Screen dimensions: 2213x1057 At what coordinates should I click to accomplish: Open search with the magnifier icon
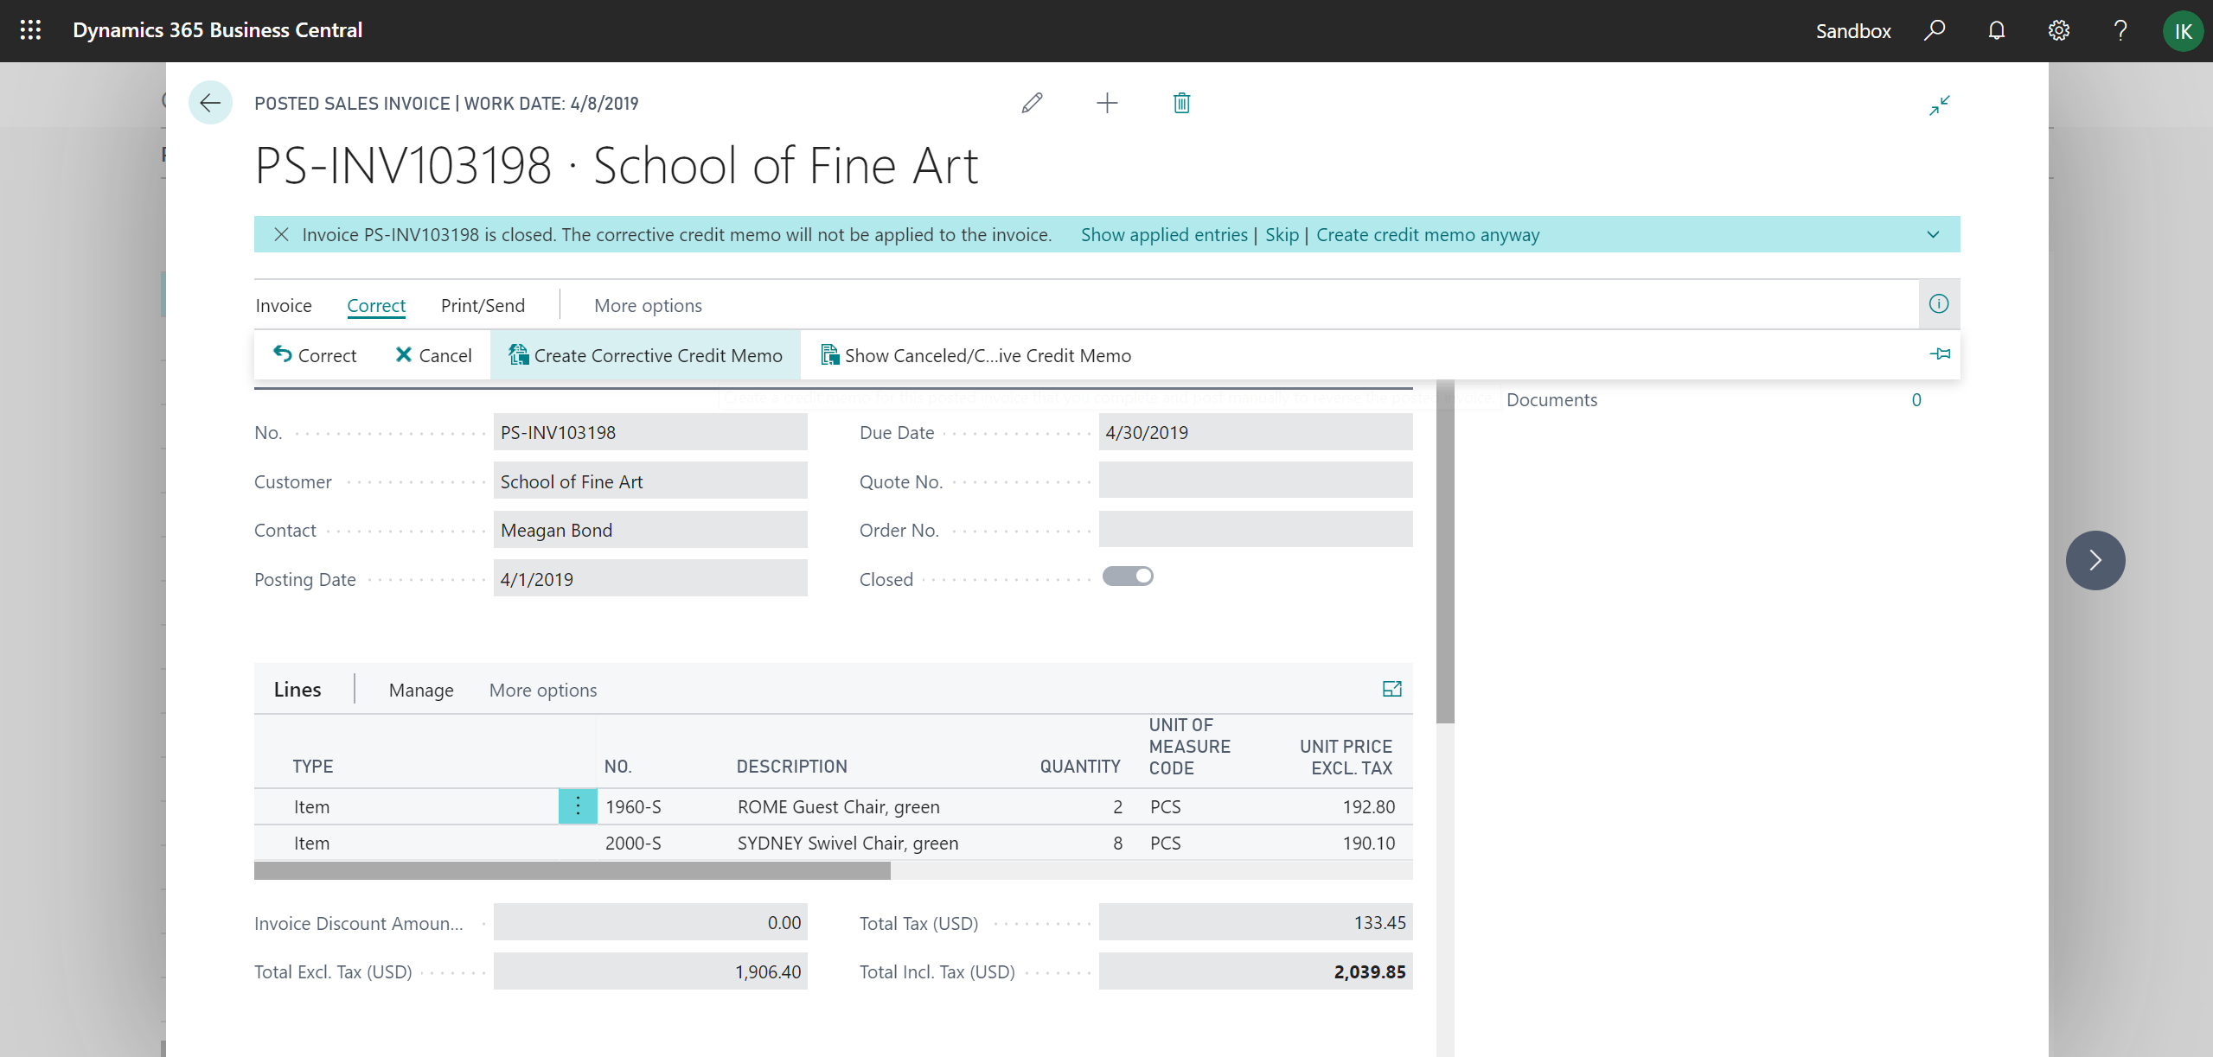(1935, 30)
